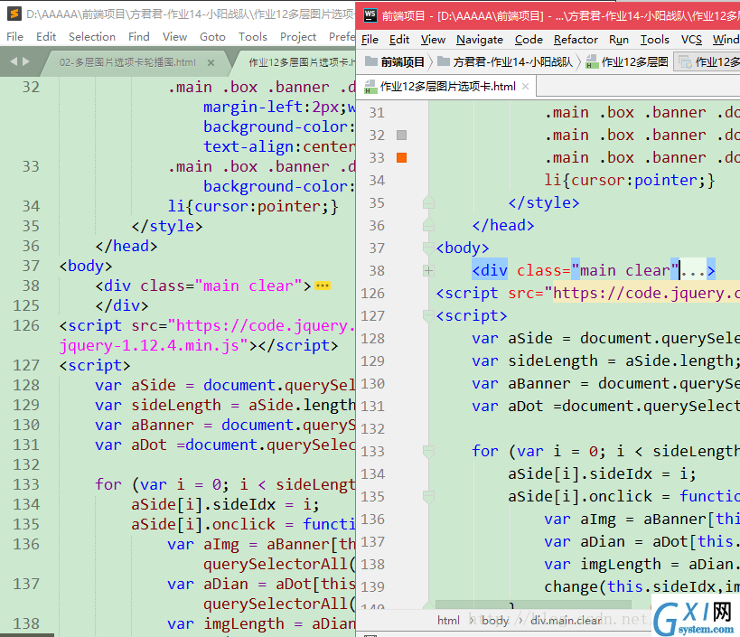The width and height of the screenshot is (740, 637).
Task: Collapse script block fold at line 127
Action: 428,315
